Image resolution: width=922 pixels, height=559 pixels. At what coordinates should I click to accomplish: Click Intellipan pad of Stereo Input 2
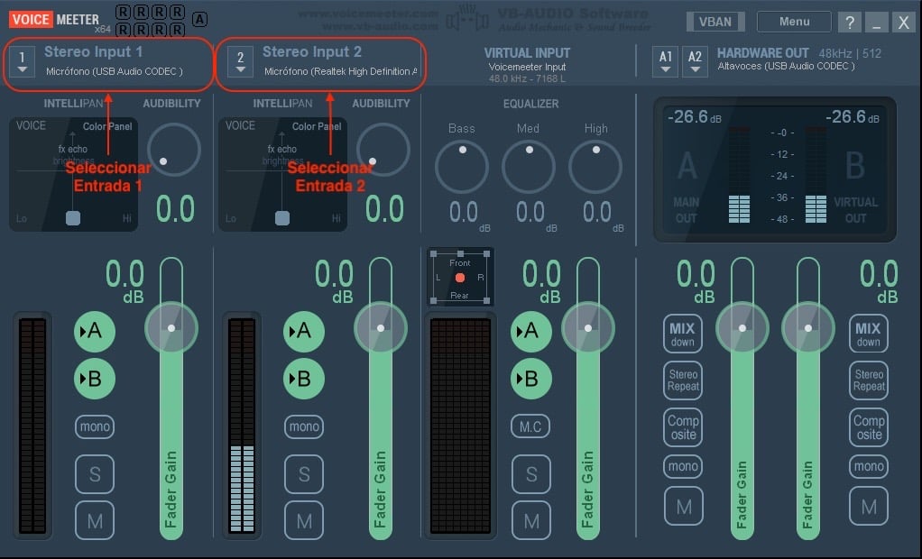pos(283,174)
